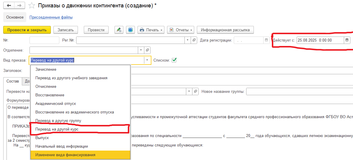Choose Изменение вида финансирования in the list
This screenshot has width=353, height=160.
point(65,155)
